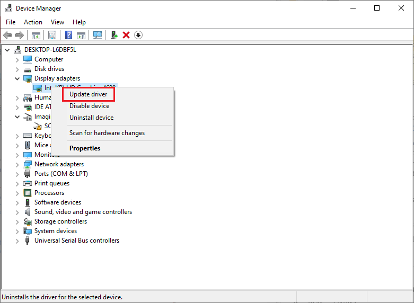The height and width of the screenshot is (303, 414).
Task: Click the Software devices icon
Action: click(x=28, y=202)
